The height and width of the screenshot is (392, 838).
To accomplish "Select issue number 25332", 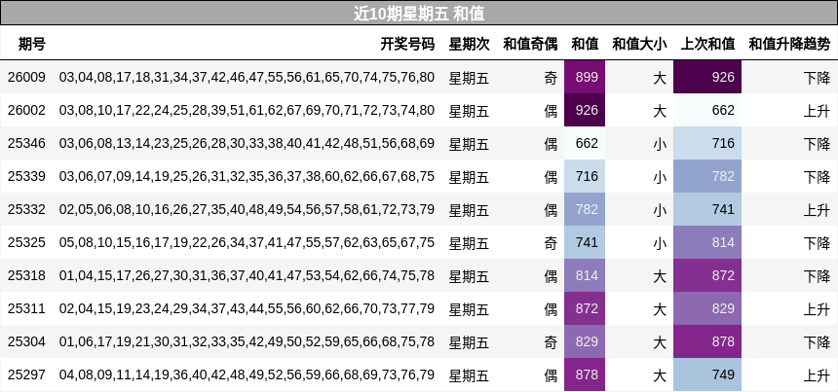I will (x=26, y=209).
